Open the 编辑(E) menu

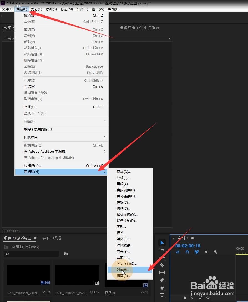click(22, 9)
